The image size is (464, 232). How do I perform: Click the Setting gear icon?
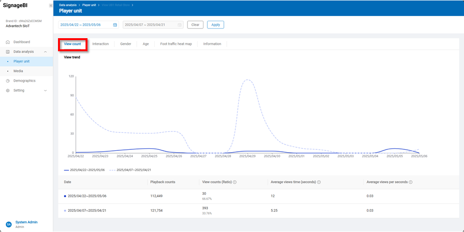pos(8,90)
